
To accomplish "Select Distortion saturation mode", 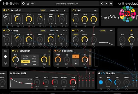I will [25, 62].
